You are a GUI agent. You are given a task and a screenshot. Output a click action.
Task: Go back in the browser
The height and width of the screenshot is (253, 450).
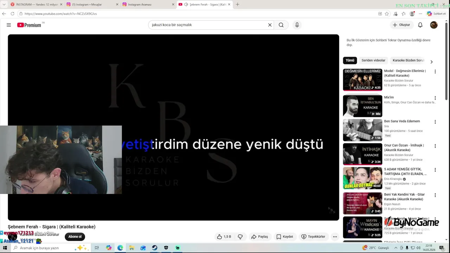tap(4, 14)
